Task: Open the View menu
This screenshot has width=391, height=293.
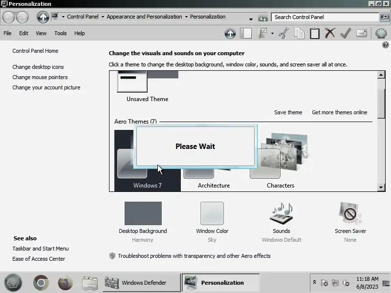Action: tap(41, 33)
